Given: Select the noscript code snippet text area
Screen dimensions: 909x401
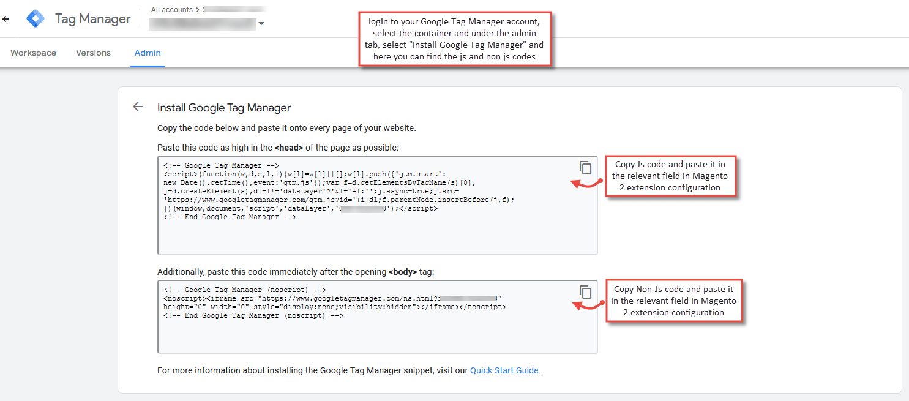Looking at the screenshot, I should 376,315.
